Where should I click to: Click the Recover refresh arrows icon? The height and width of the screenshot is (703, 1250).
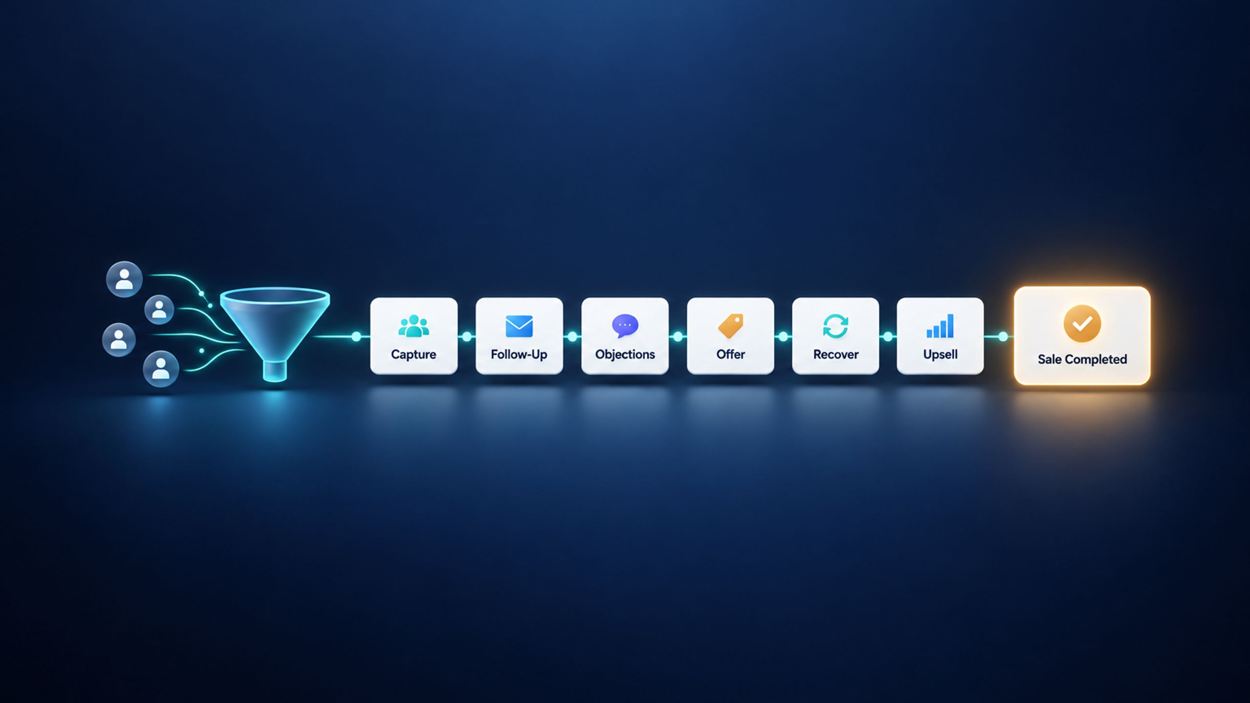point(835,326)
